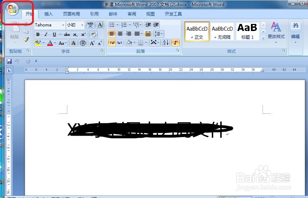Apply Character Shading icon
Viewport: 308px width, 198px height.
[x=73, y=43]
